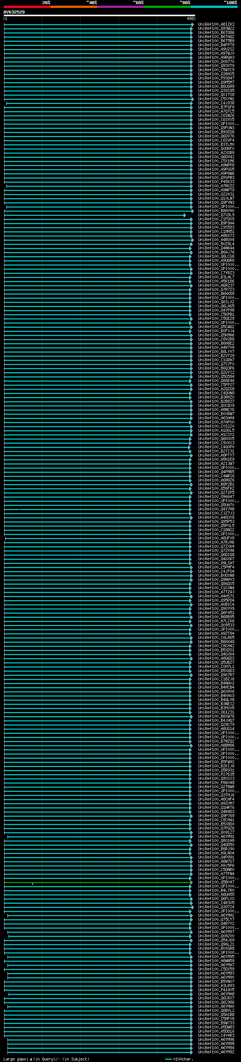Select hit label UniRef100_Q6DIQ8
241x1062 pixels.
(x=216, y=555)
